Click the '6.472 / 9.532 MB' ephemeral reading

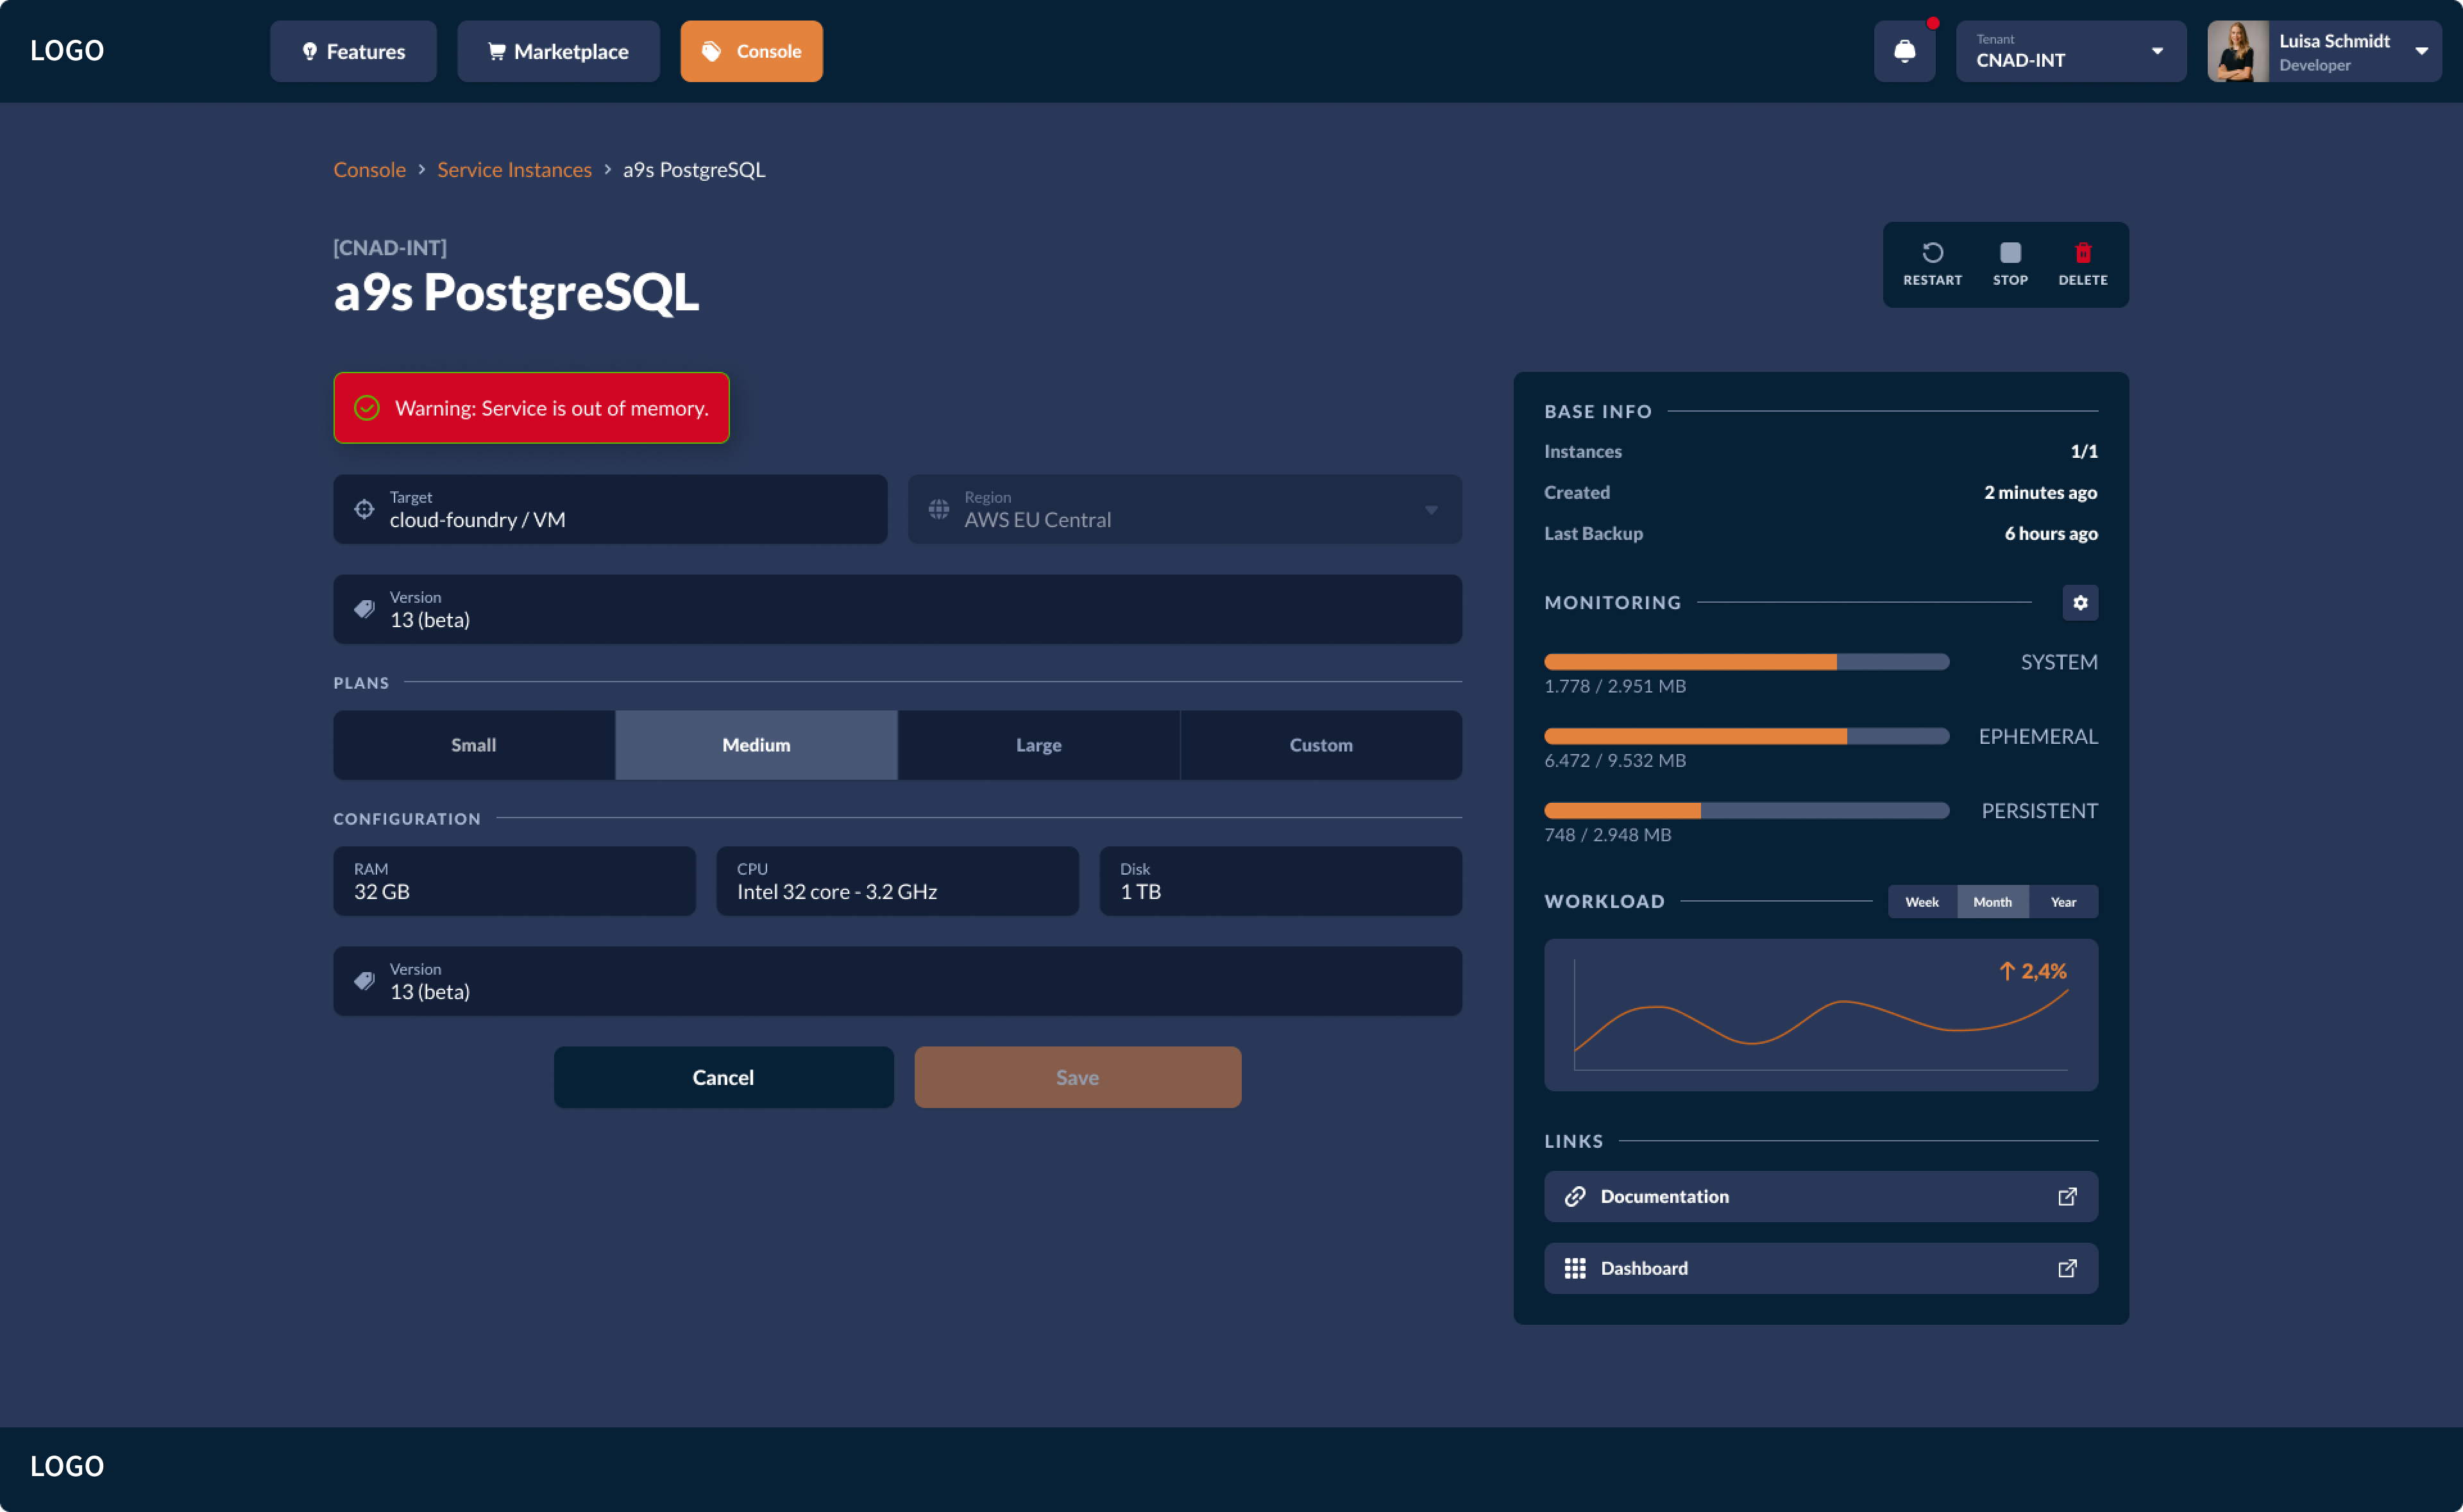1615,761
